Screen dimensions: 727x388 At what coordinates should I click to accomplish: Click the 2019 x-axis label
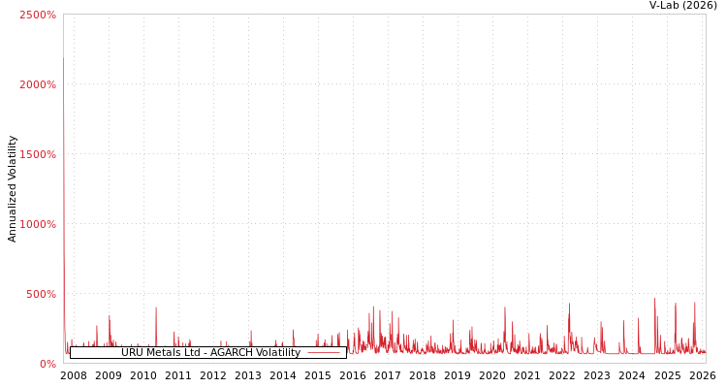[x=458, y=375]
